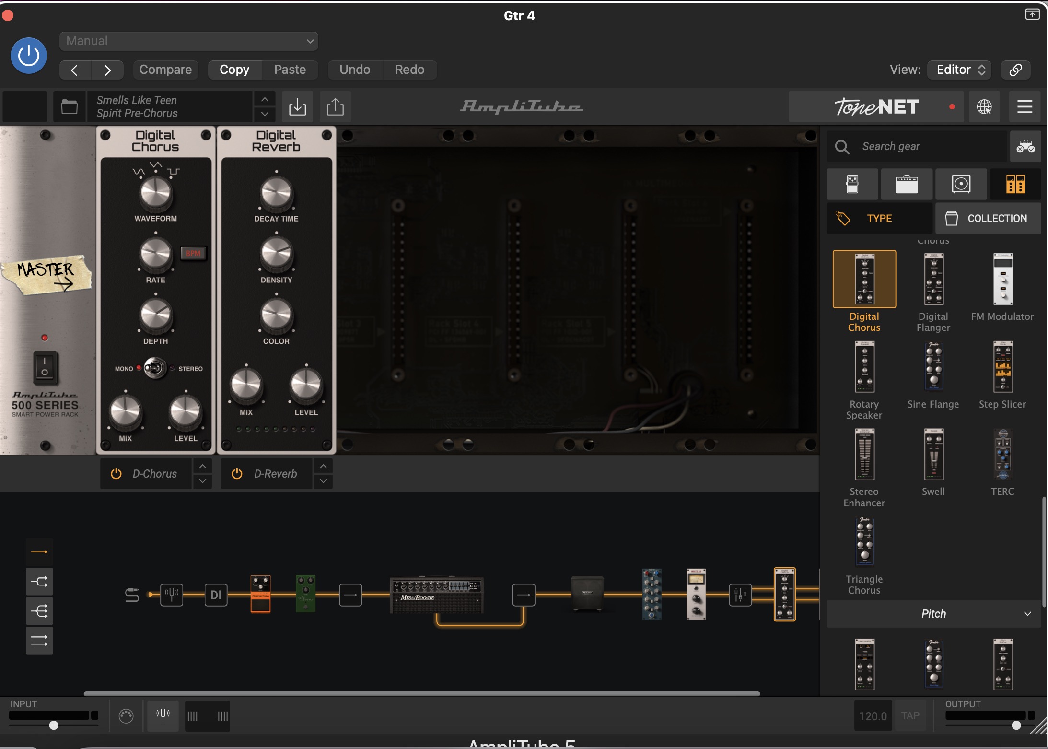The width and height of the screenshot is (1048, 749).
Task: Step to next preset with down arrow
Action: [265, 114]
